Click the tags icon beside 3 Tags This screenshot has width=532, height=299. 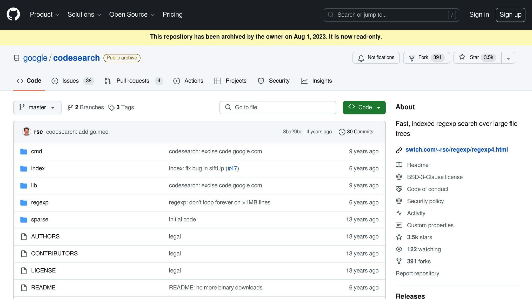pos(112,107)
